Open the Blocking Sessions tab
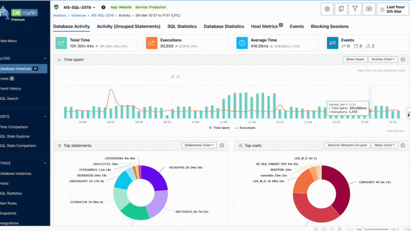Image resolution: width=411 pixels, height=231 pixels. click(x=329, y=26)
